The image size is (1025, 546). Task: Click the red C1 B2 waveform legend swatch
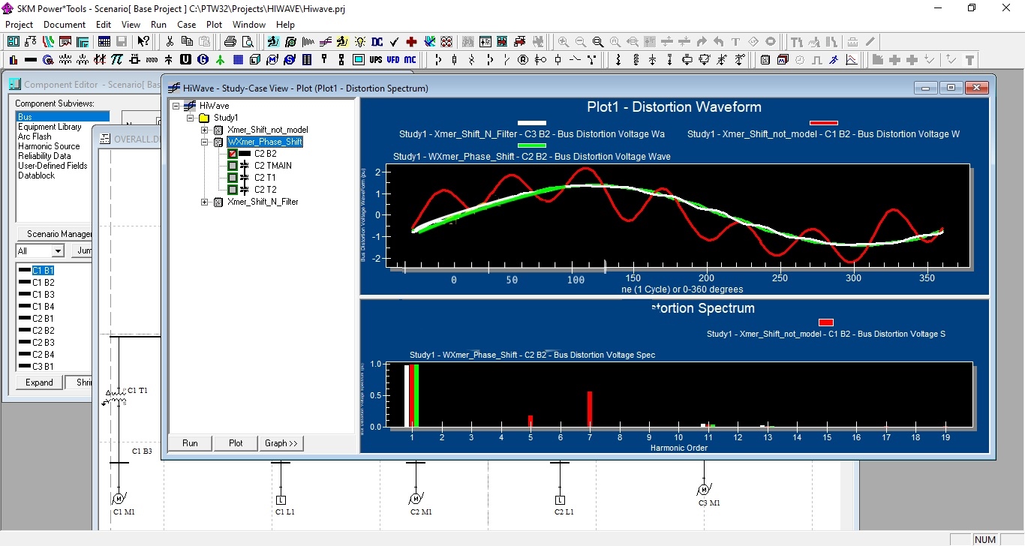(824, 123)
